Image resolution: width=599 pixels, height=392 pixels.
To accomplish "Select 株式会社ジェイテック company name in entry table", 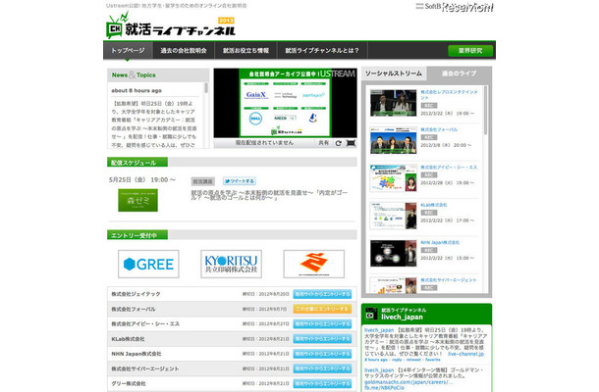I will point(136,294).
